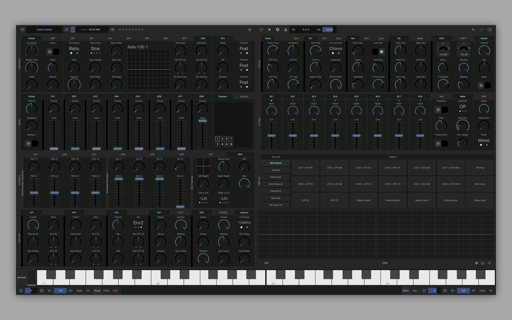Click the redo arrow icon
The height and width of the screenshot is (320, 512).
[481, 30]
